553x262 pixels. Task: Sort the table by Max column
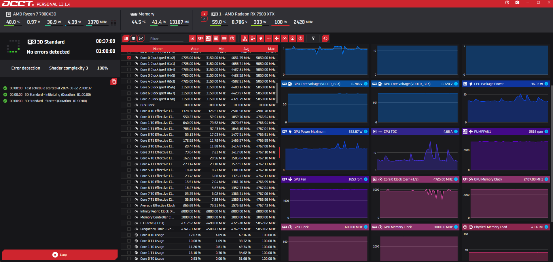pos(271,49)
